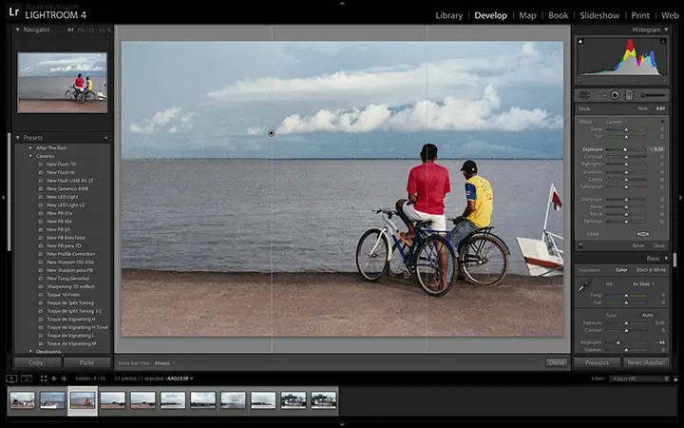
Task: Adjust graduated filter Clarity slider
Action: tap(626, 180)
